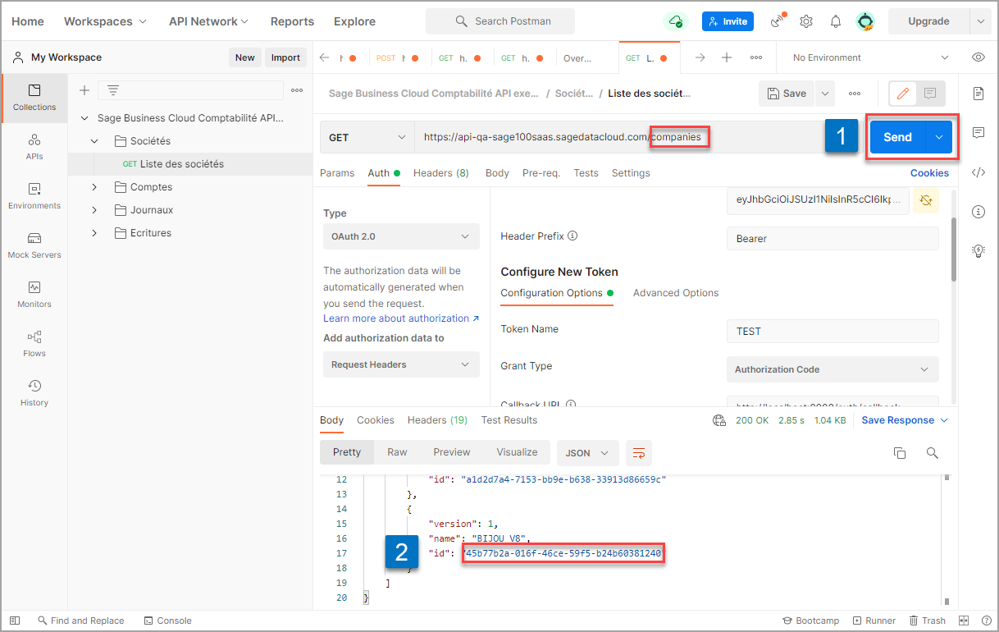The height and width of the screenshot is (632, 999).
Task: Open Upgrade dropdown arrow
Action: pos(979,21)
